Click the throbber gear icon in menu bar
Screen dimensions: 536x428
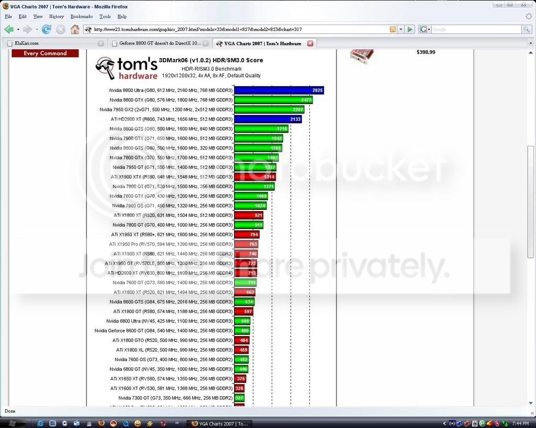point(529,16)
